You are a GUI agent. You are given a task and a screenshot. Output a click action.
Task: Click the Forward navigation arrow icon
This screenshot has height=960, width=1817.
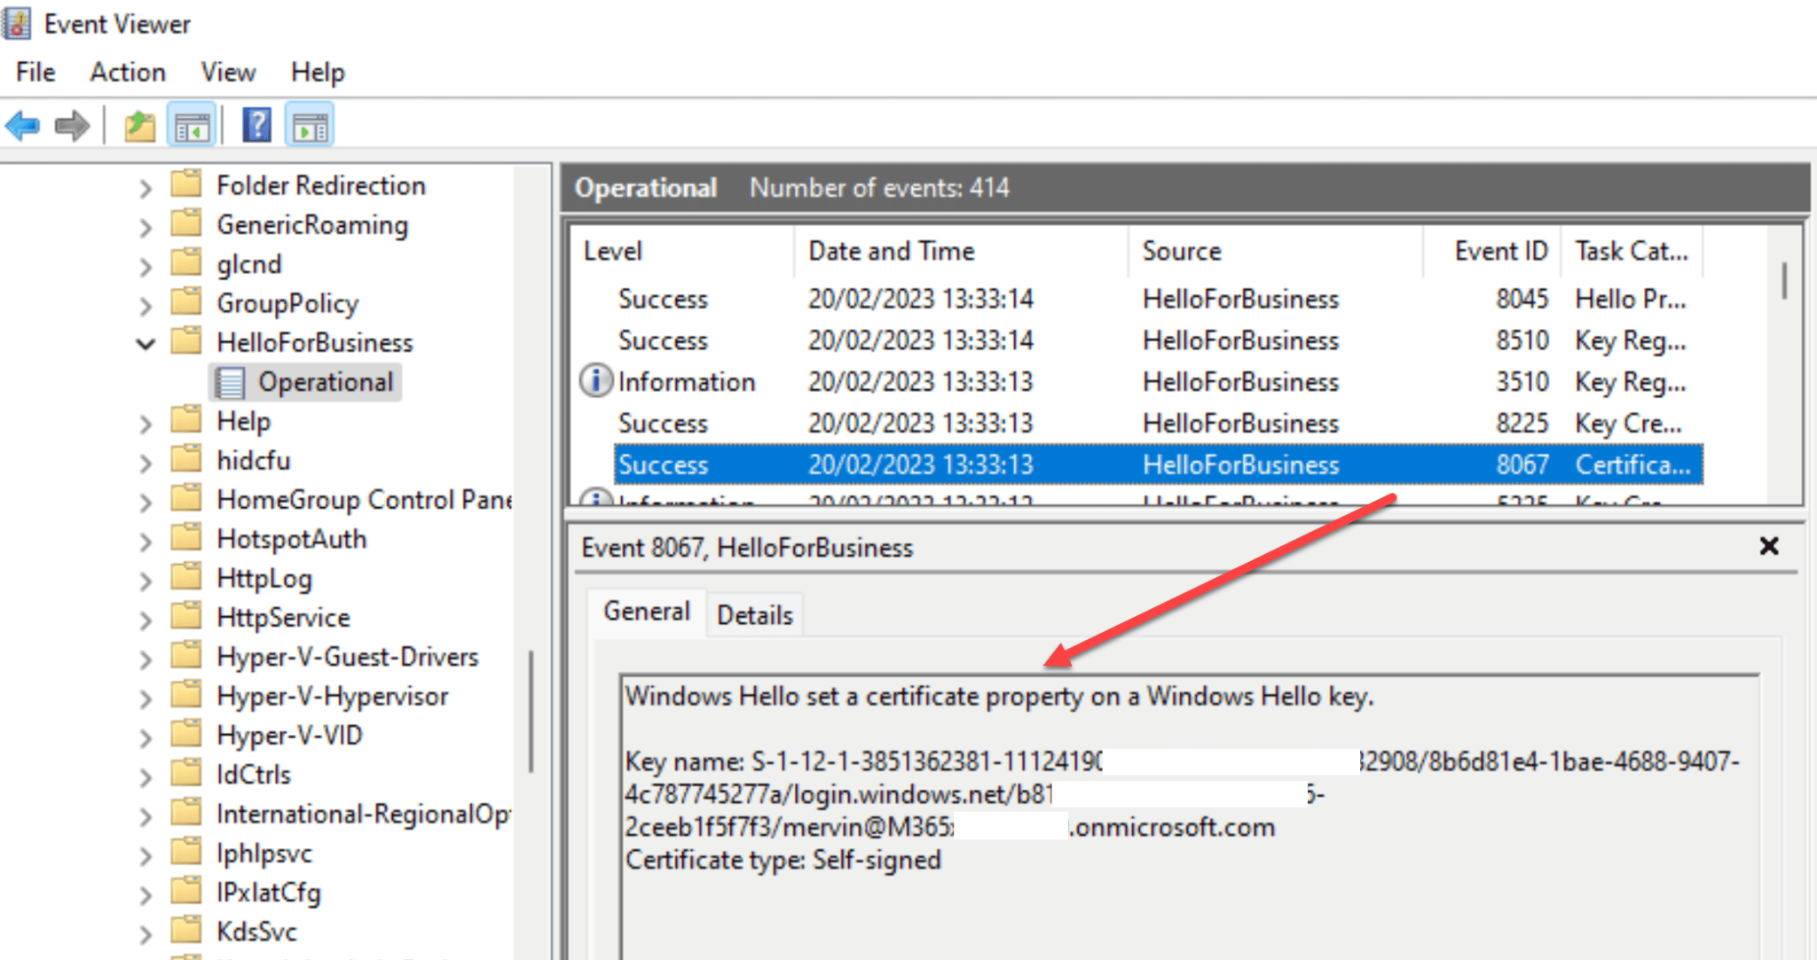71,125
